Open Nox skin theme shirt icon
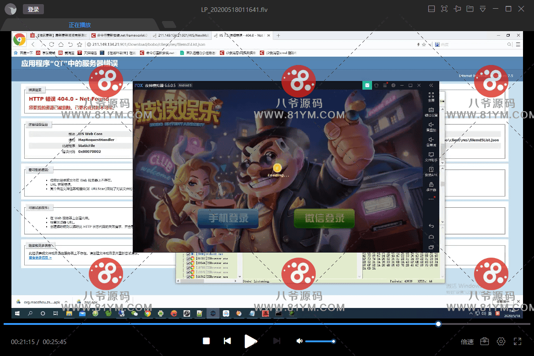This screenshot has height=356, width=534. 376,85
